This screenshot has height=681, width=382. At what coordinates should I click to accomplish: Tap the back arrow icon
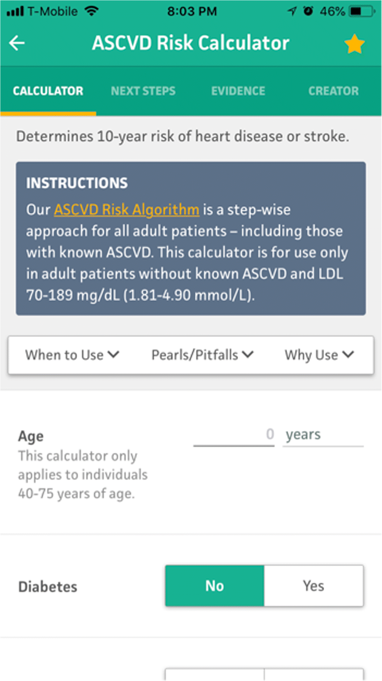click(x=17, y=43)
